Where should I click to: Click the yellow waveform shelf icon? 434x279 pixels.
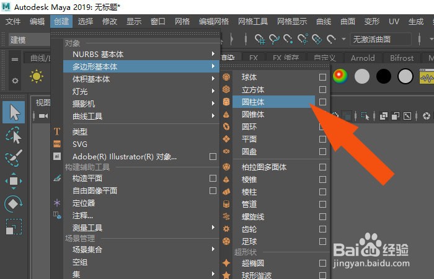pos(427,77)
